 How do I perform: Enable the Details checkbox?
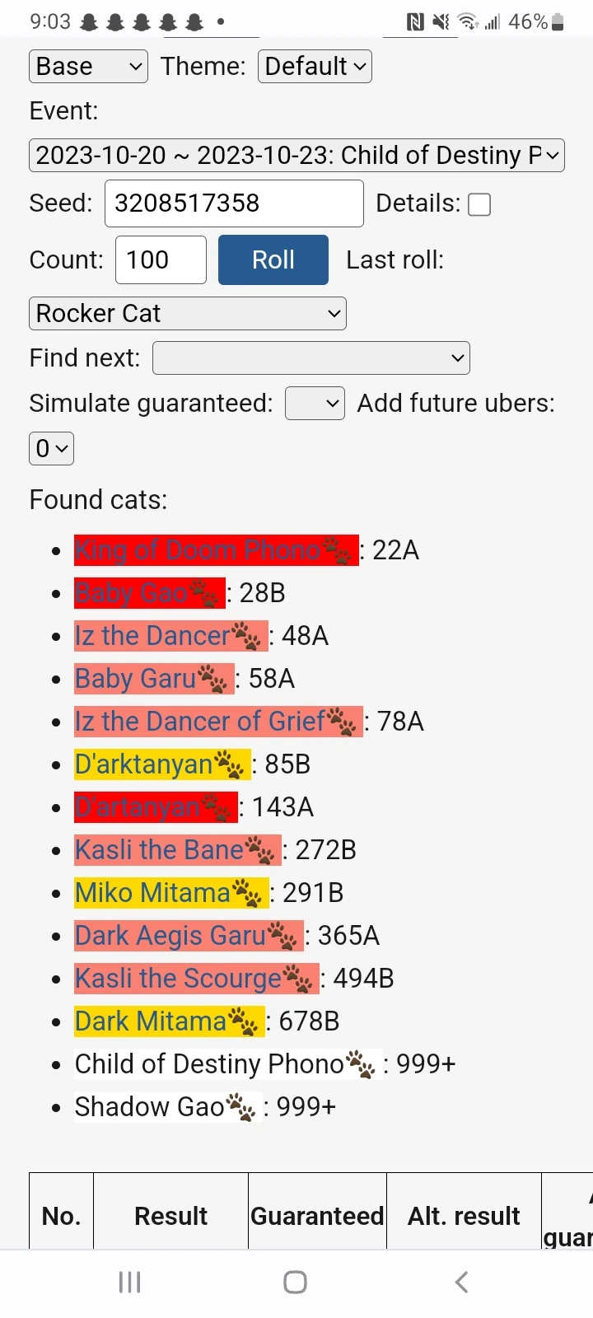pos(479,203)
